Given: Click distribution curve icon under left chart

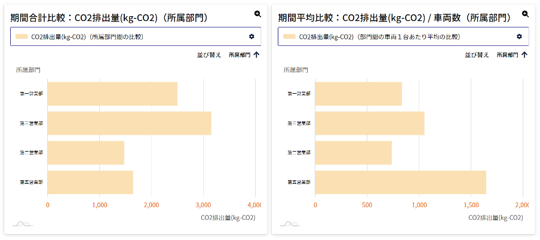Looking at the screenshot, I should [23, 224].
